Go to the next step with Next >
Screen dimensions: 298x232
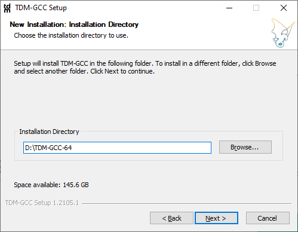(x=216, y=218)
